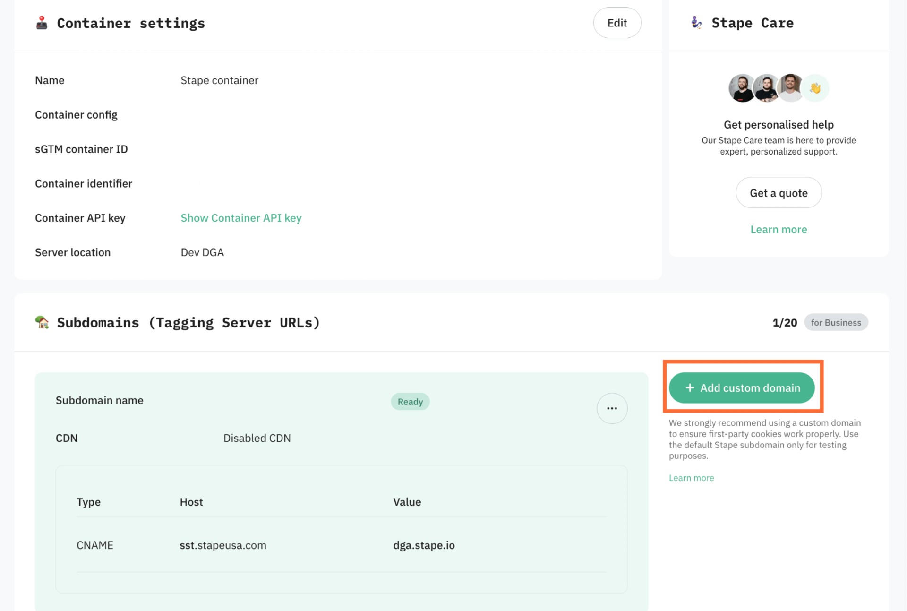Viewport: 907px width, 611px height.
Task: Open Learn more link under Stape Care
Action: pos(779,230)
